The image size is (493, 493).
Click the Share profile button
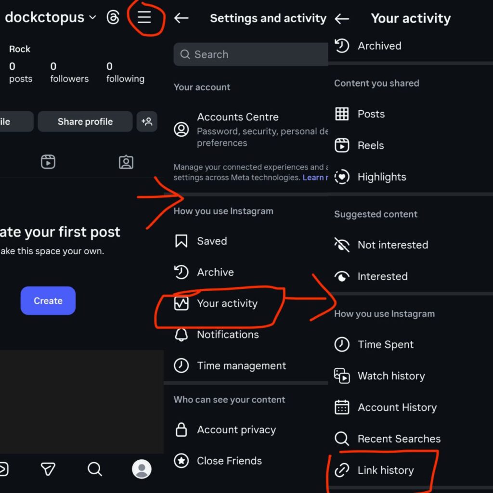pyautogui.click(x=85, y=121)
